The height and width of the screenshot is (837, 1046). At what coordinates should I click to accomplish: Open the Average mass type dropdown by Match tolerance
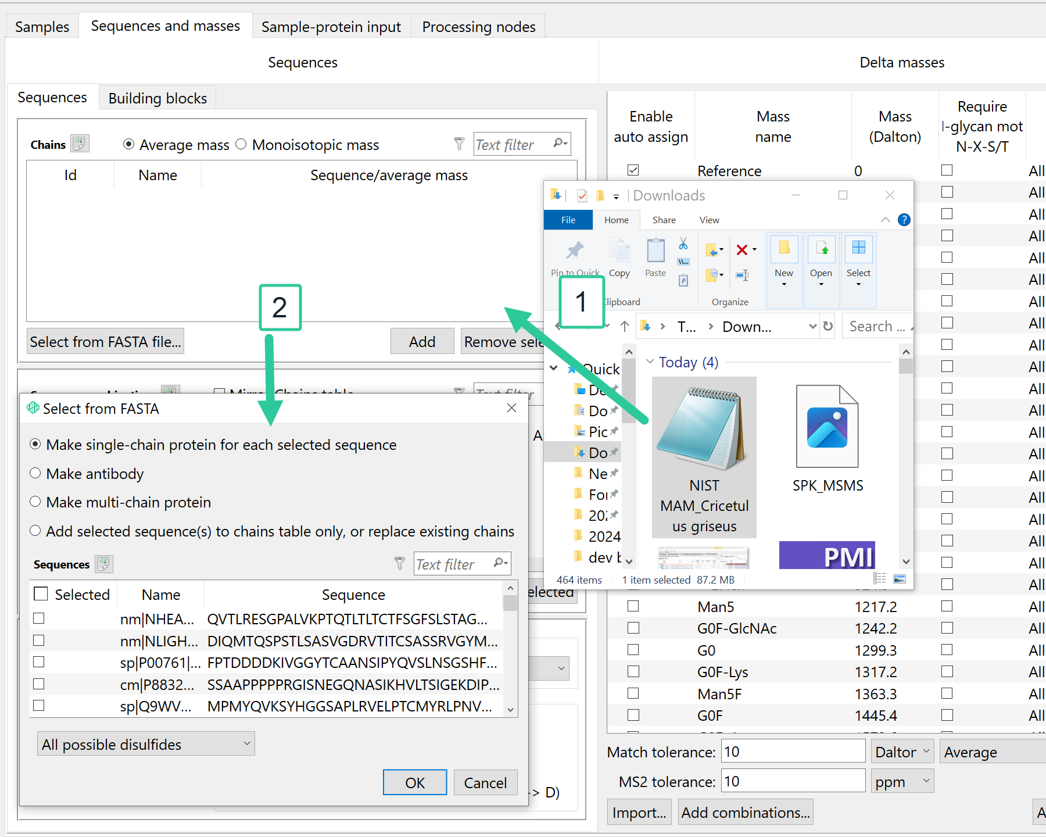tap(993, 752)
